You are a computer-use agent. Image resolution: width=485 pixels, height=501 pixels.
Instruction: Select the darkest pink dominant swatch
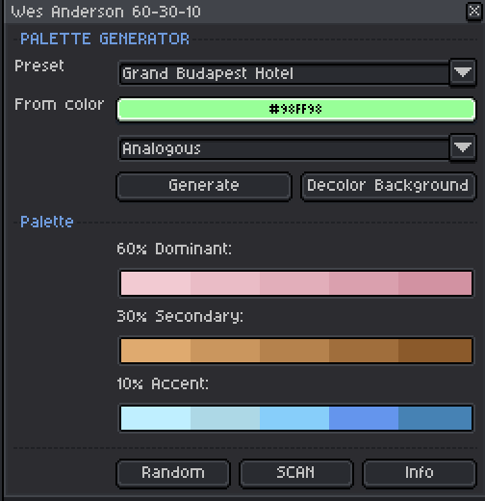click(435, 283)
